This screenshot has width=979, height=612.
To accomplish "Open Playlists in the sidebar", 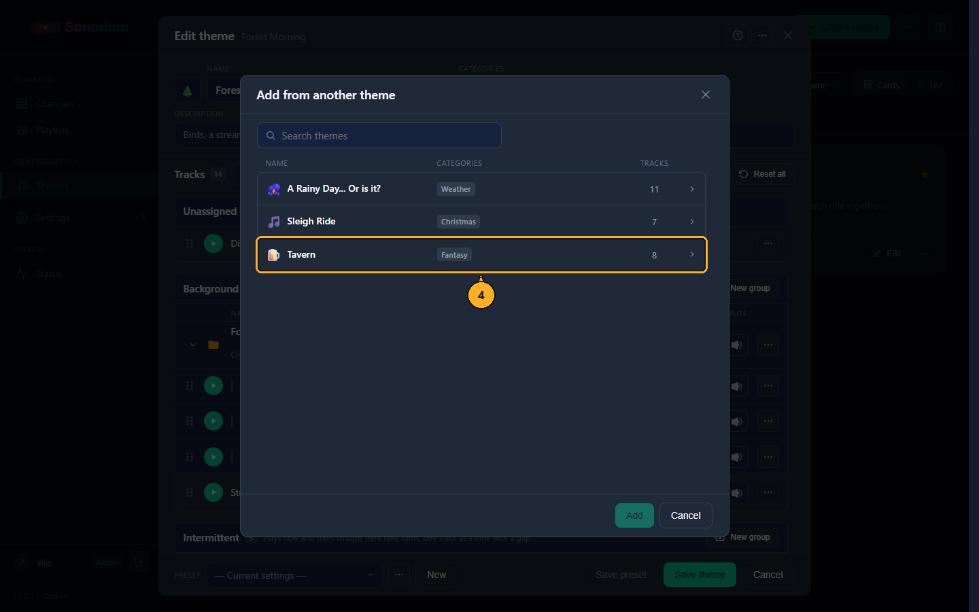I will coord(82,130).
